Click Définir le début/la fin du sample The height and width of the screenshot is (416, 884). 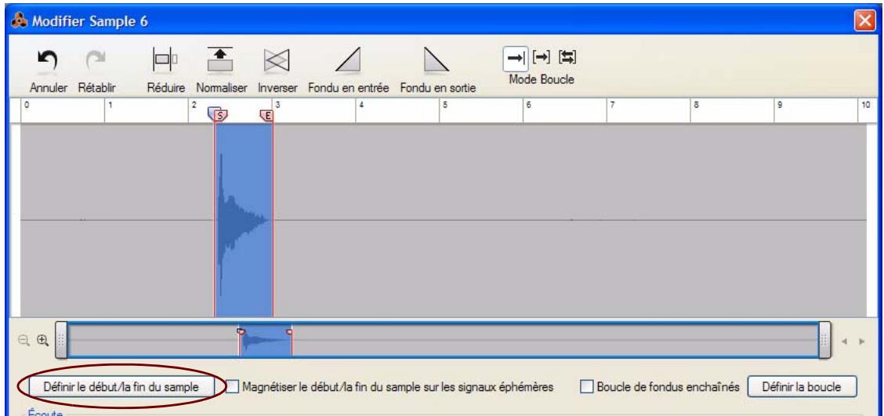(120, 386)
